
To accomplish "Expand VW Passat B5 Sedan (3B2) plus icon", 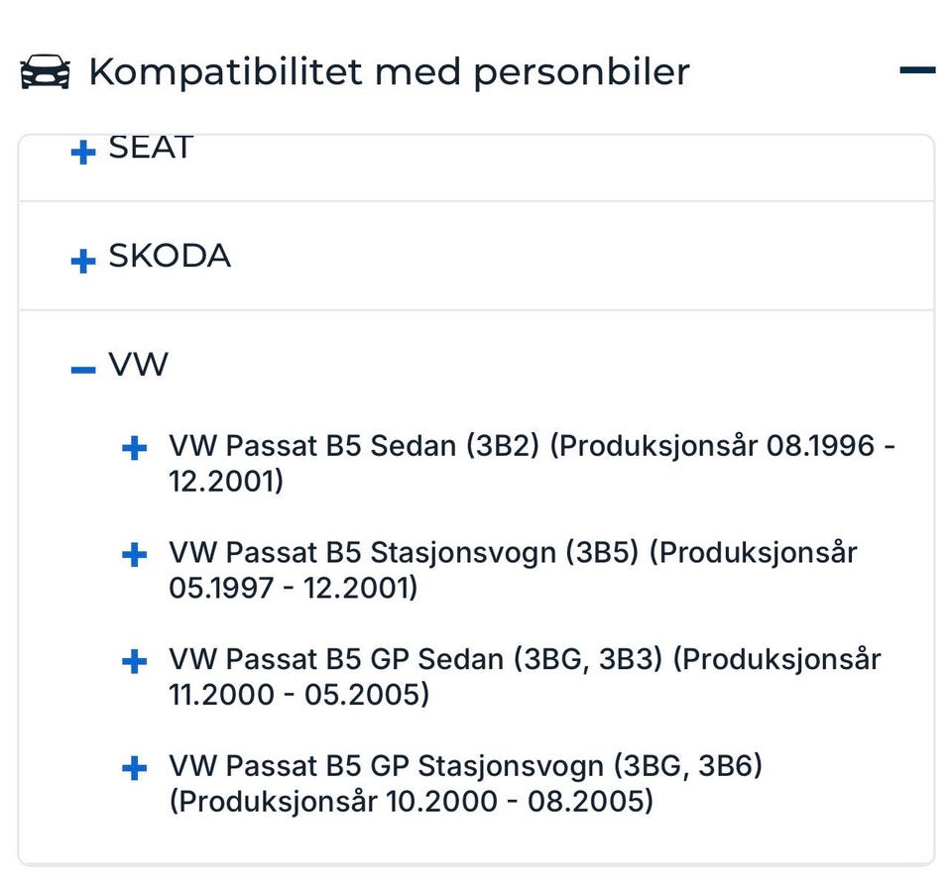I will tap(134, 448).
